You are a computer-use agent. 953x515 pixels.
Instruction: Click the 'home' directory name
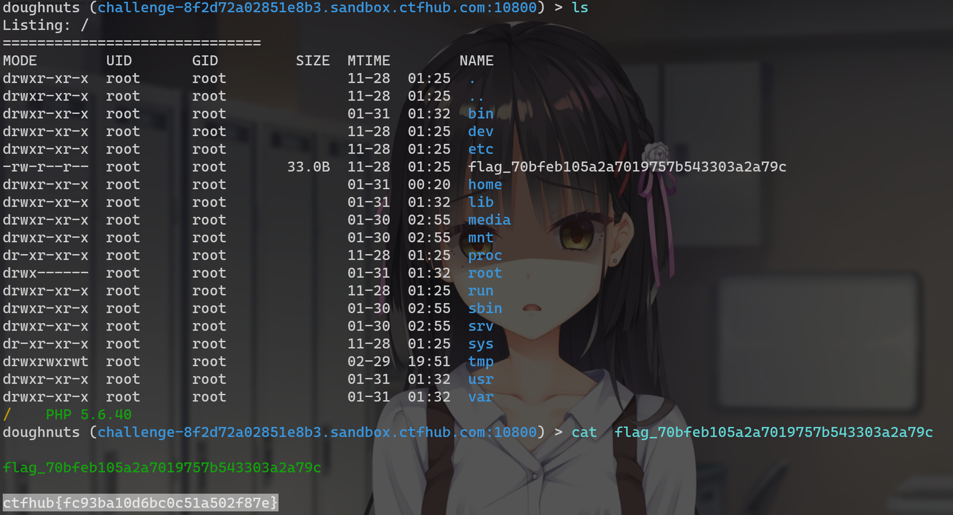(485, 185)
